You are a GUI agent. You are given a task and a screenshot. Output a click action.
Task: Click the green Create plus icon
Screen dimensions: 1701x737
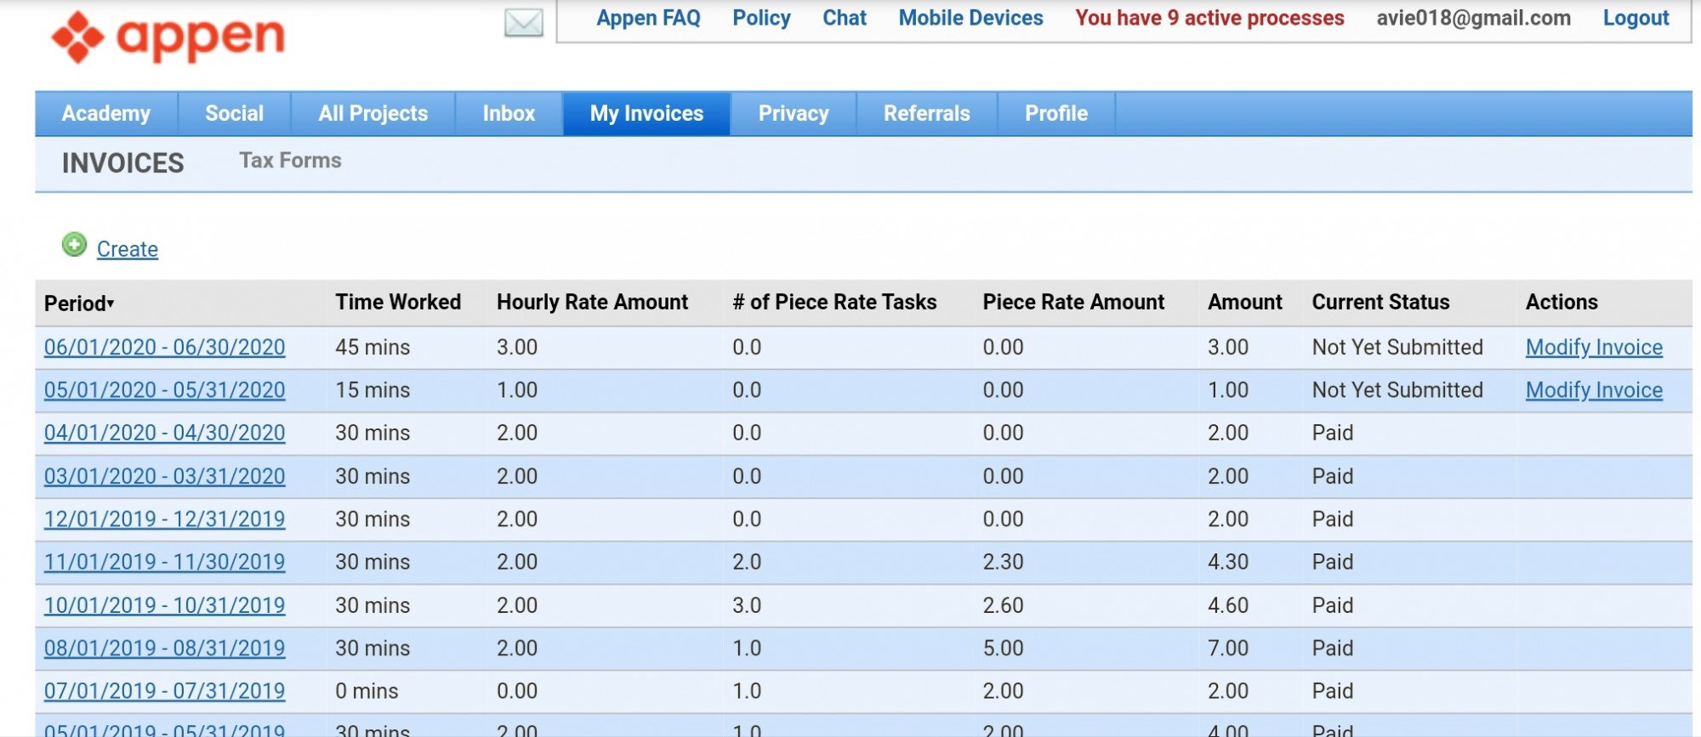[x=75, y=245]
